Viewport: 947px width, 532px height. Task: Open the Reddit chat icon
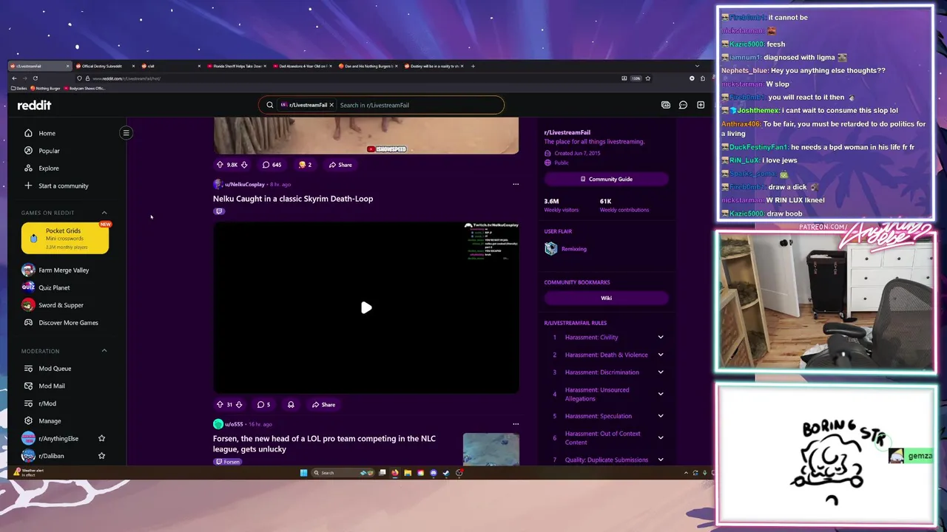[x=683, y=105]
